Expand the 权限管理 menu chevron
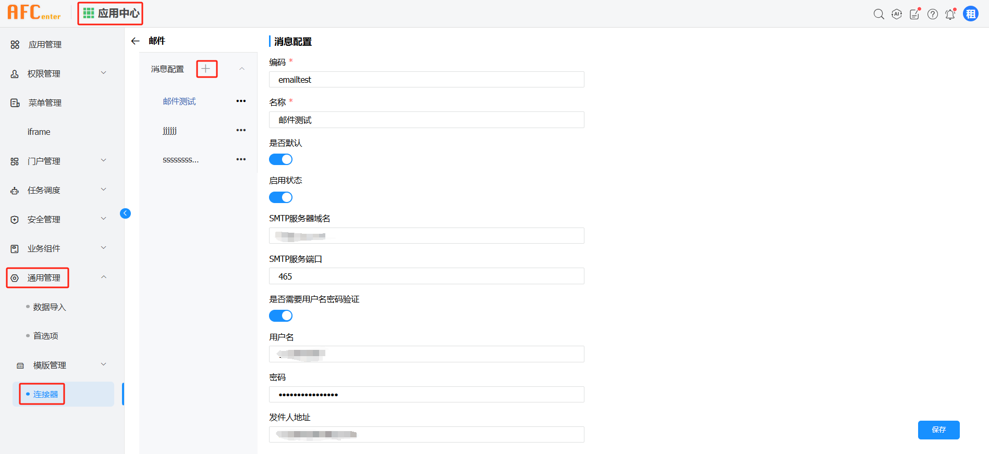This screenshot has width=989, height=454. click(104, 73)
